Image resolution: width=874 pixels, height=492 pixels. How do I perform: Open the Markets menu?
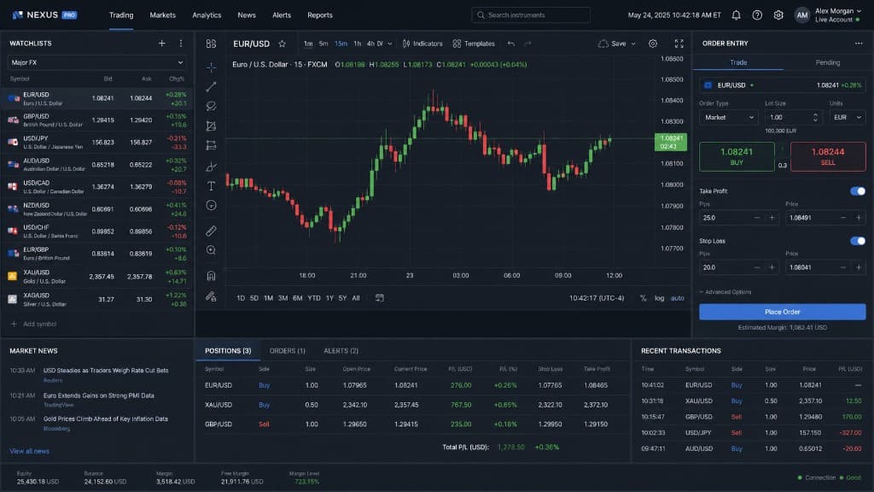coord(162,15)
